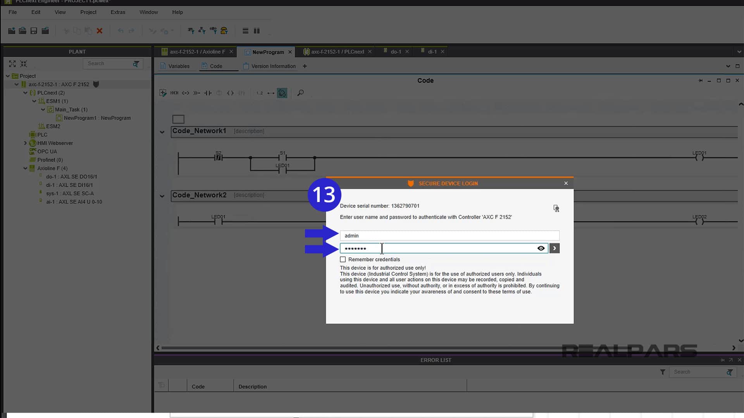Viewport: 744px width, 418px height.
Task: Toggle Remember credentials checkbox
Action: (x=343, y=259)
